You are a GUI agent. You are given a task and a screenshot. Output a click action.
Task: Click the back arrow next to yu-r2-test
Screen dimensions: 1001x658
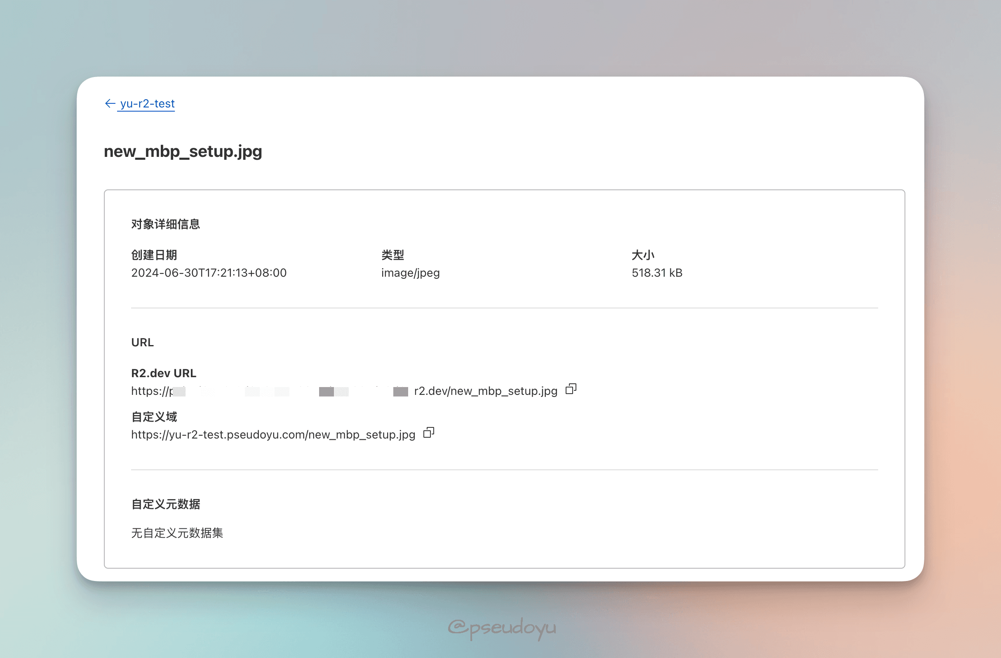(110, 103)
